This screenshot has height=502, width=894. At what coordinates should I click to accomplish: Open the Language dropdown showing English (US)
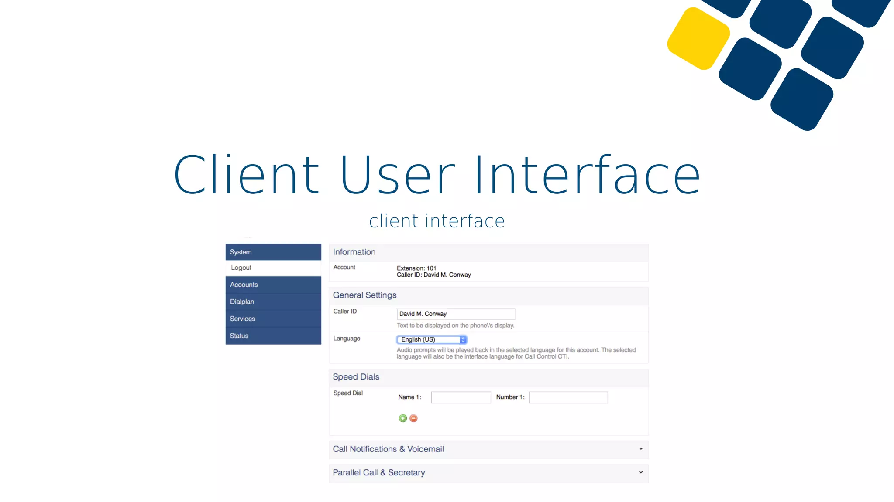pos(432,339)
